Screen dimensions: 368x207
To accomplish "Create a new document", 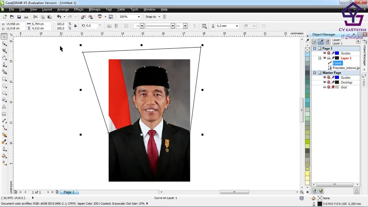I will pyautogui.click(x=5, y=17).
